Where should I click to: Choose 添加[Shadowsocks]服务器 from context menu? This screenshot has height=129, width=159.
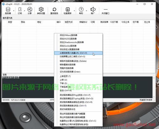[x=78, y=42]
